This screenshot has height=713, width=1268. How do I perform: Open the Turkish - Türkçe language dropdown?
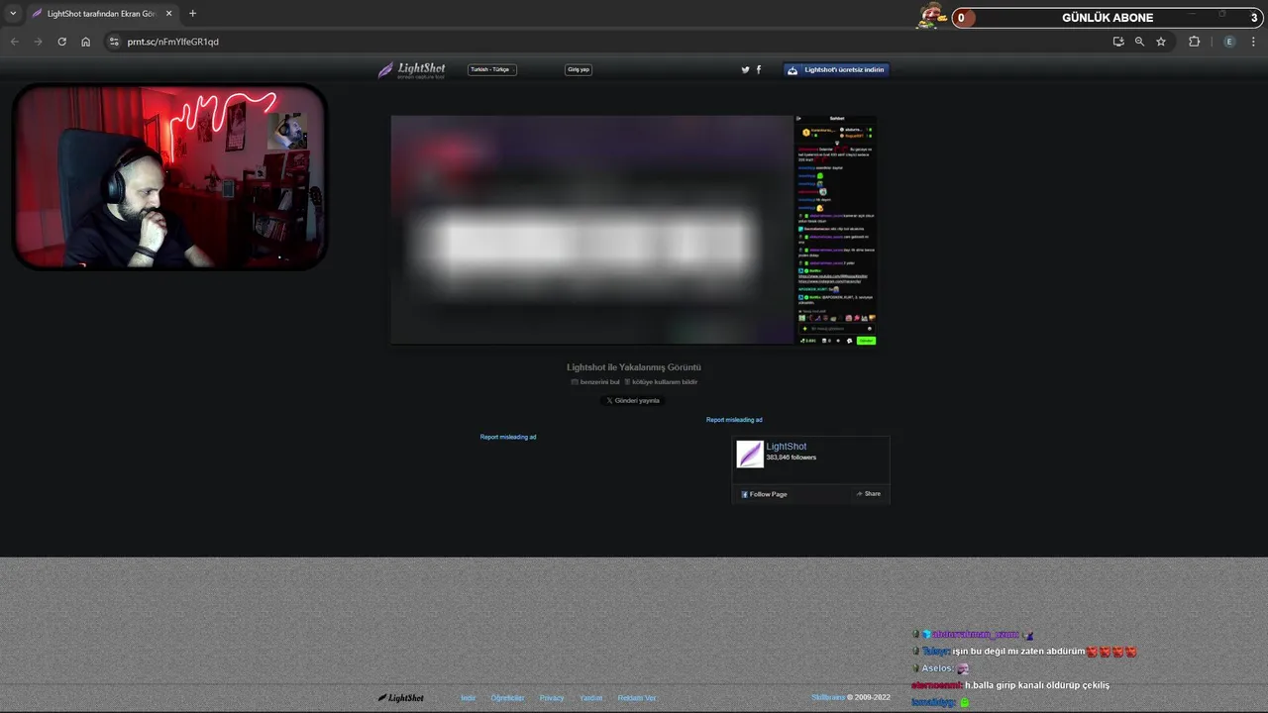click(x=492, y=69)
